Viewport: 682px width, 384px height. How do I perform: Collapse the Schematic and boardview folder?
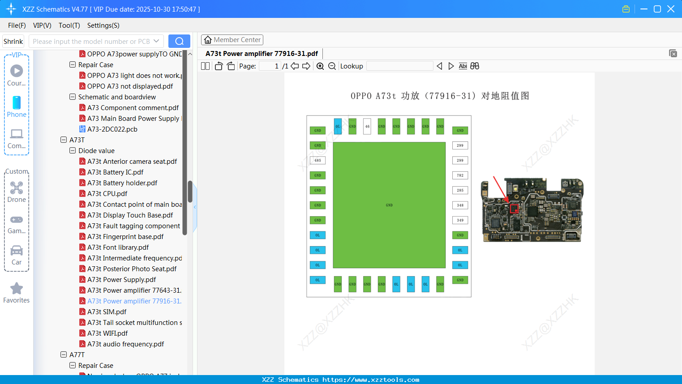(73, 97)
